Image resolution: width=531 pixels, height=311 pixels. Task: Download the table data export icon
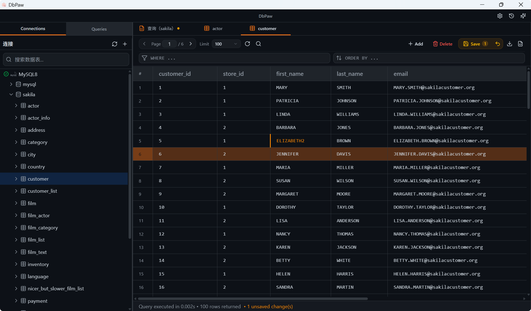[x=509, y=44]
